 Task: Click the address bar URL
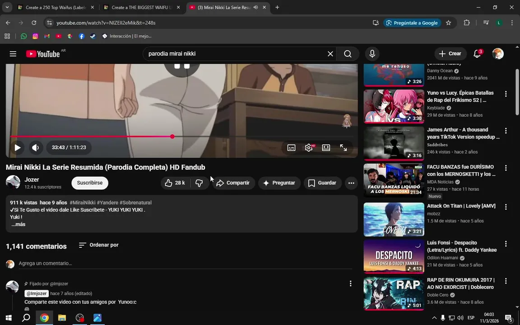[106, 23]
